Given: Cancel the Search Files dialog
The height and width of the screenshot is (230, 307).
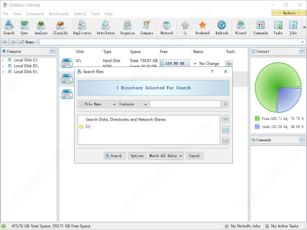Looking at the screenshot, I should pyautogui.click(x=194, y=156).
